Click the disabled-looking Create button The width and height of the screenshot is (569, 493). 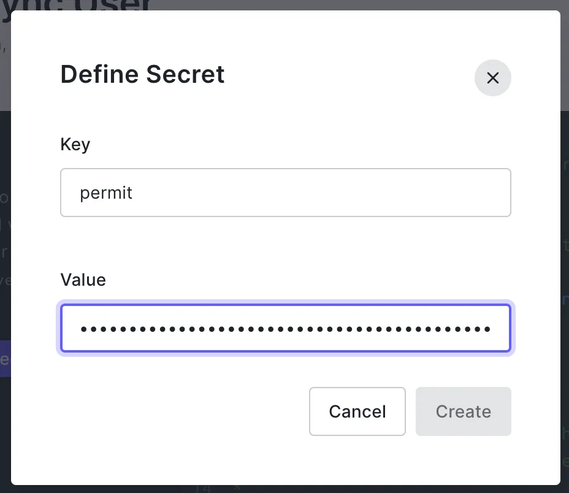point(463,411)
